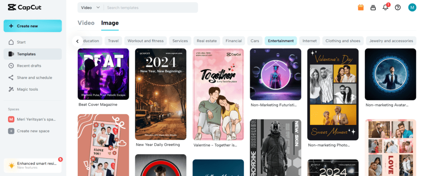Select the Travel category chip

[113, 41]
